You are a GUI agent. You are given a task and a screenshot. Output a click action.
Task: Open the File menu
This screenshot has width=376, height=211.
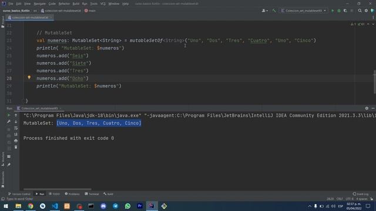pos(11,4)
